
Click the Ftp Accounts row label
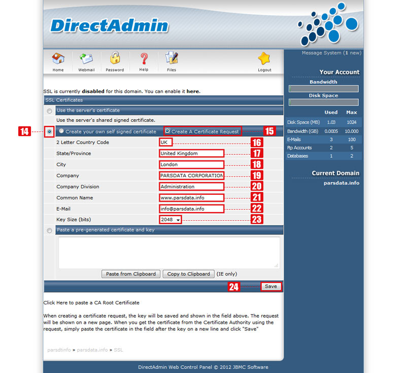pos(299,148)
